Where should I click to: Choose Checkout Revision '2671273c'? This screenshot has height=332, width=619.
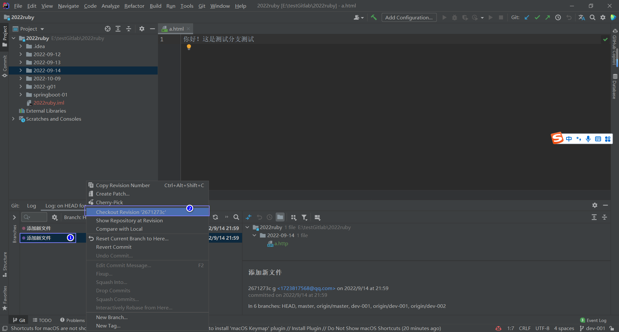tap(147, 212)
